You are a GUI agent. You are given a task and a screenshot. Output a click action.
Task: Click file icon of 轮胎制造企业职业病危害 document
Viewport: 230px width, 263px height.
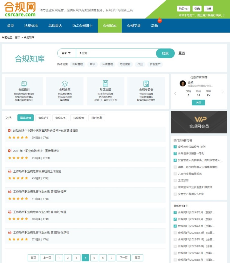coord(10,131)
